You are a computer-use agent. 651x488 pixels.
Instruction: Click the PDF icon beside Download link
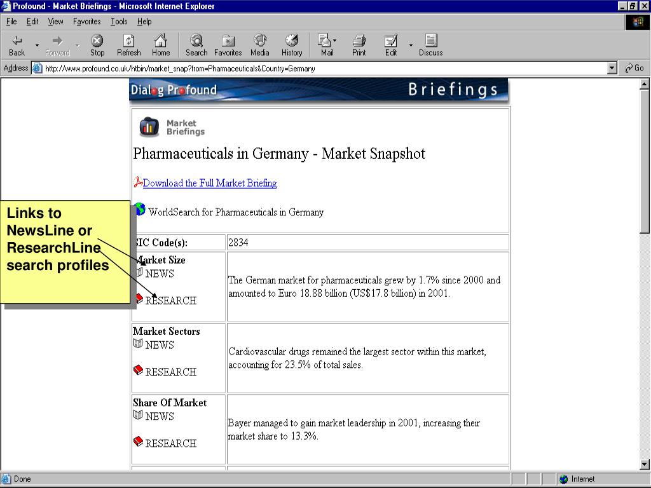[138, 182]
